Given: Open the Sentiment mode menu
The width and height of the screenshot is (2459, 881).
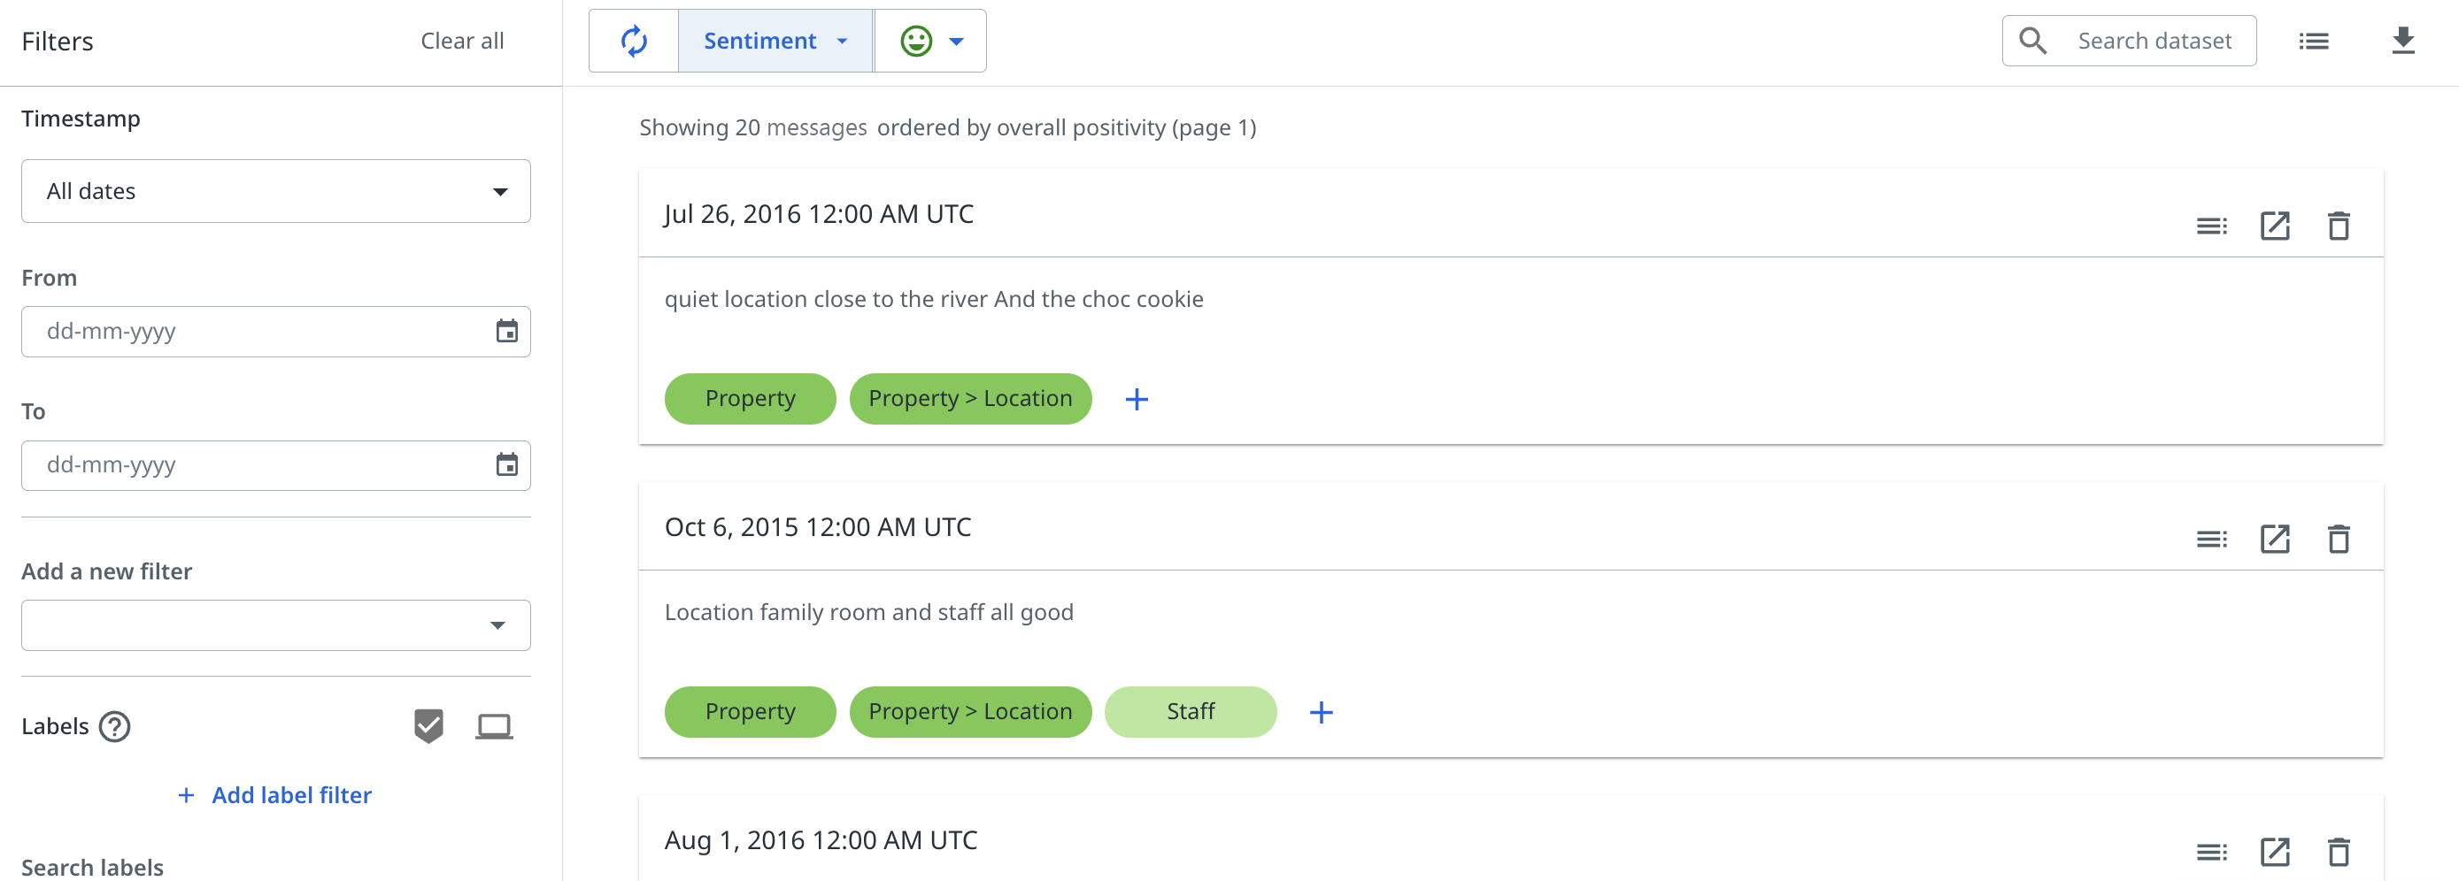Looking at the screenshot, I should pyautogui.click(x=775, y=41).
